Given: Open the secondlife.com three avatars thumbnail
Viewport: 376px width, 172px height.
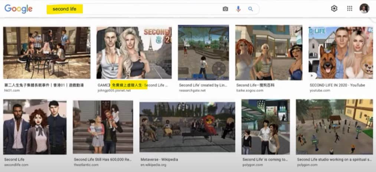Looking at the screenshot, I should click(x=35, y=127).
